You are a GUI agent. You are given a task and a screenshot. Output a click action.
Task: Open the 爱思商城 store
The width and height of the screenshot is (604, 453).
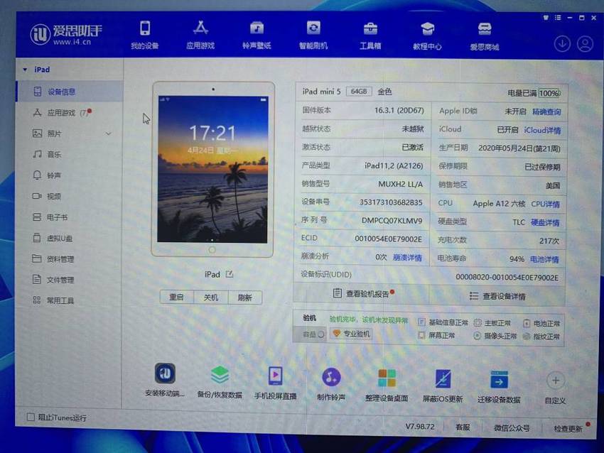tap(484, 36)
